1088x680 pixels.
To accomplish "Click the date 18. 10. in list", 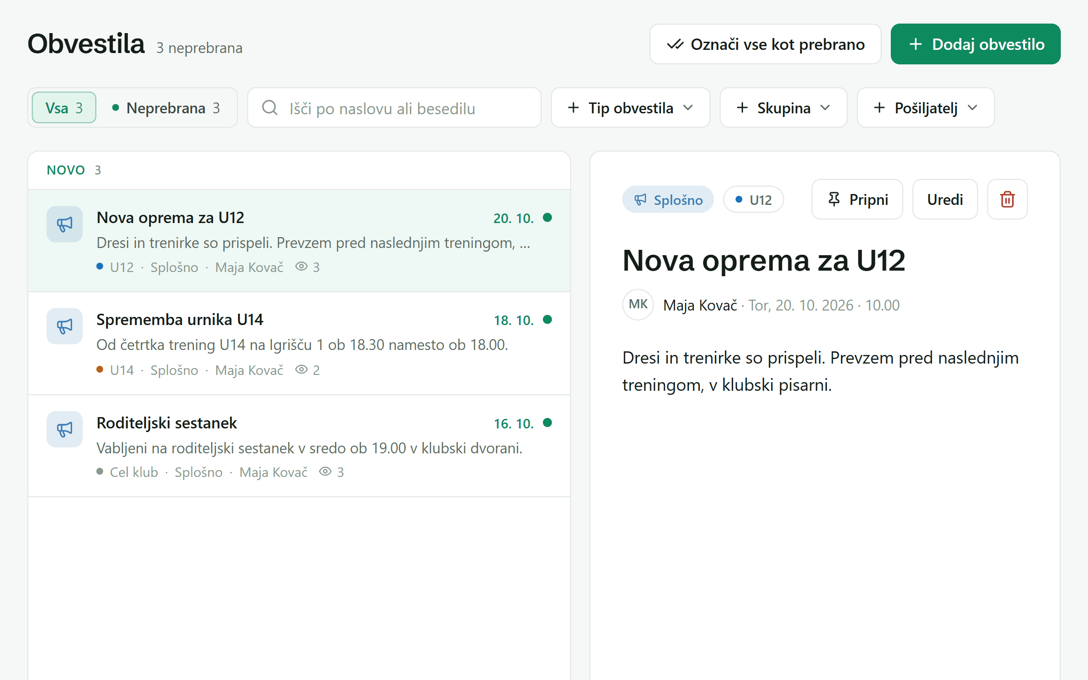I will point(514,320).
